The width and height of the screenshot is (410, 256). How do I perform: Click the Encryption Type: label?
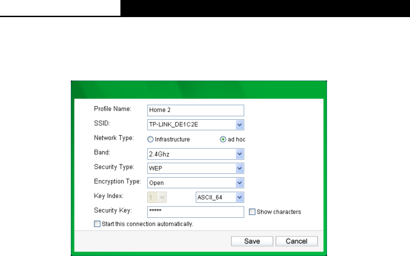pyautogui.click(x=117, y=181)
